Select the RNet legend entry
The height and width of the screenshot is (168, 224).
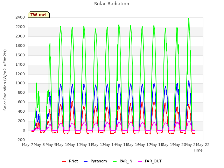pyautogui.click(x=70, y=161)
